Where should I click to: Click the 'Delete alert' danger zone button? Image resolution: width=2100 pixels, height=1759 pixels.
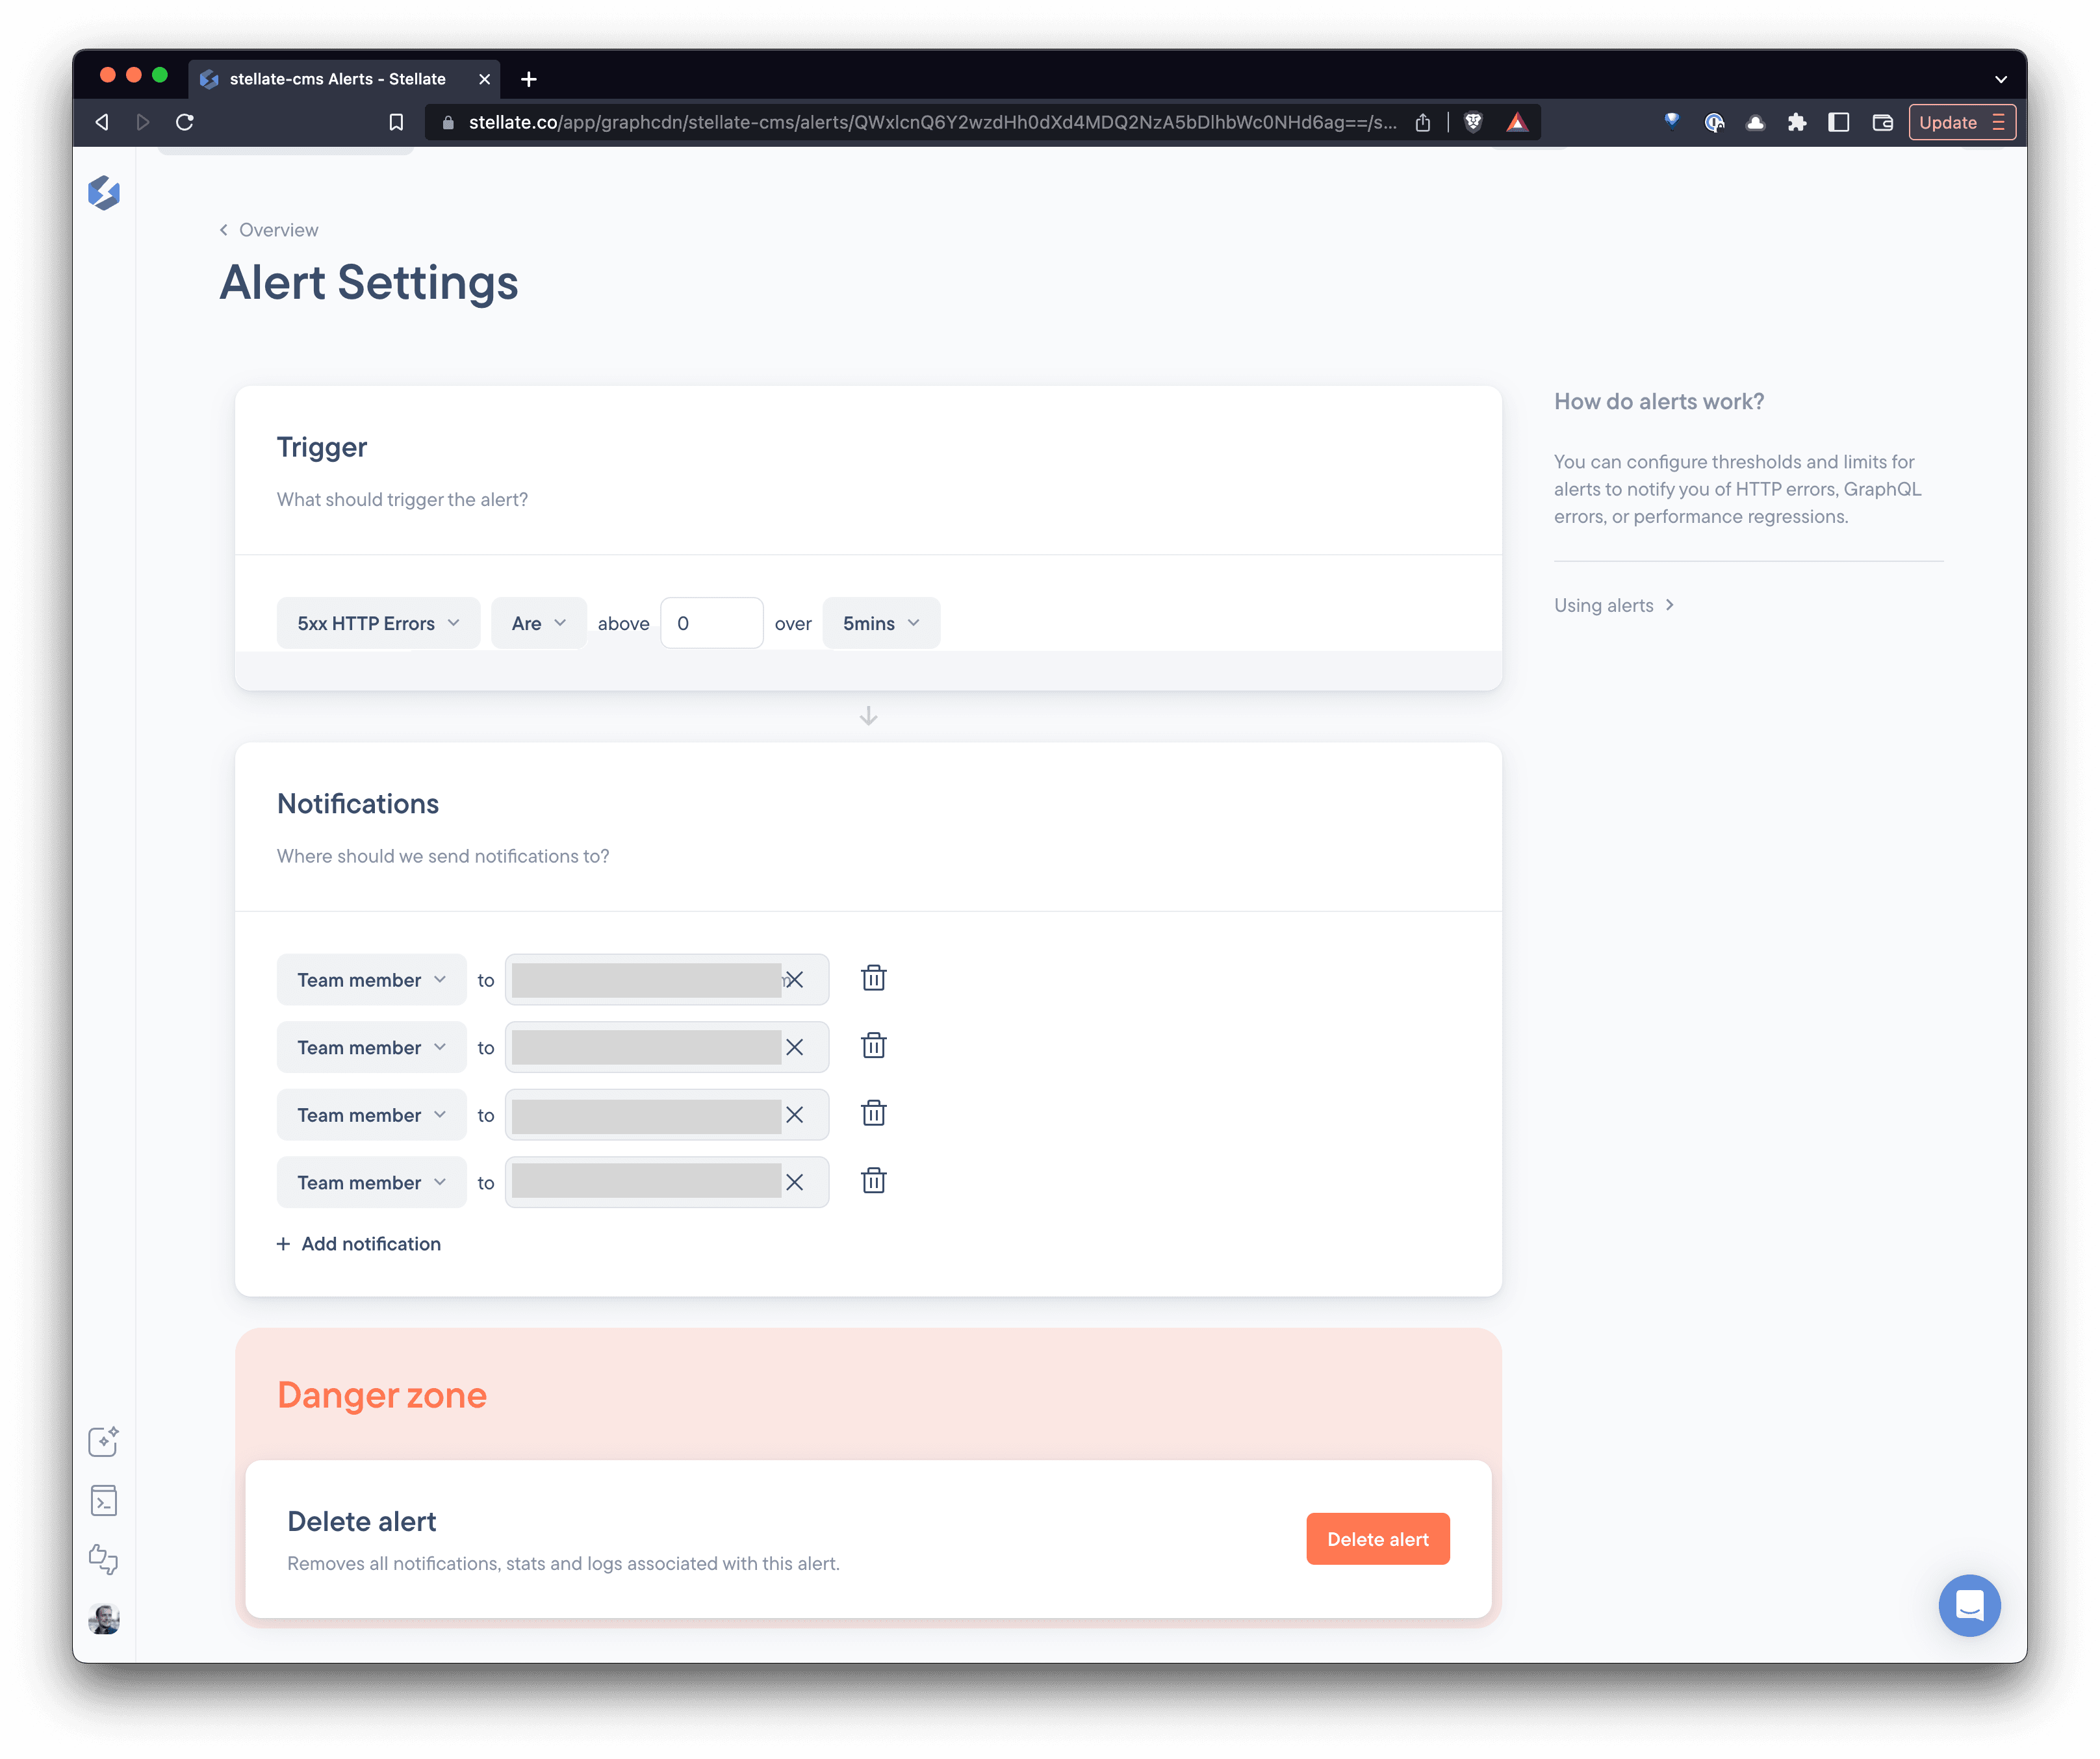click(x=1379, y=1539)
